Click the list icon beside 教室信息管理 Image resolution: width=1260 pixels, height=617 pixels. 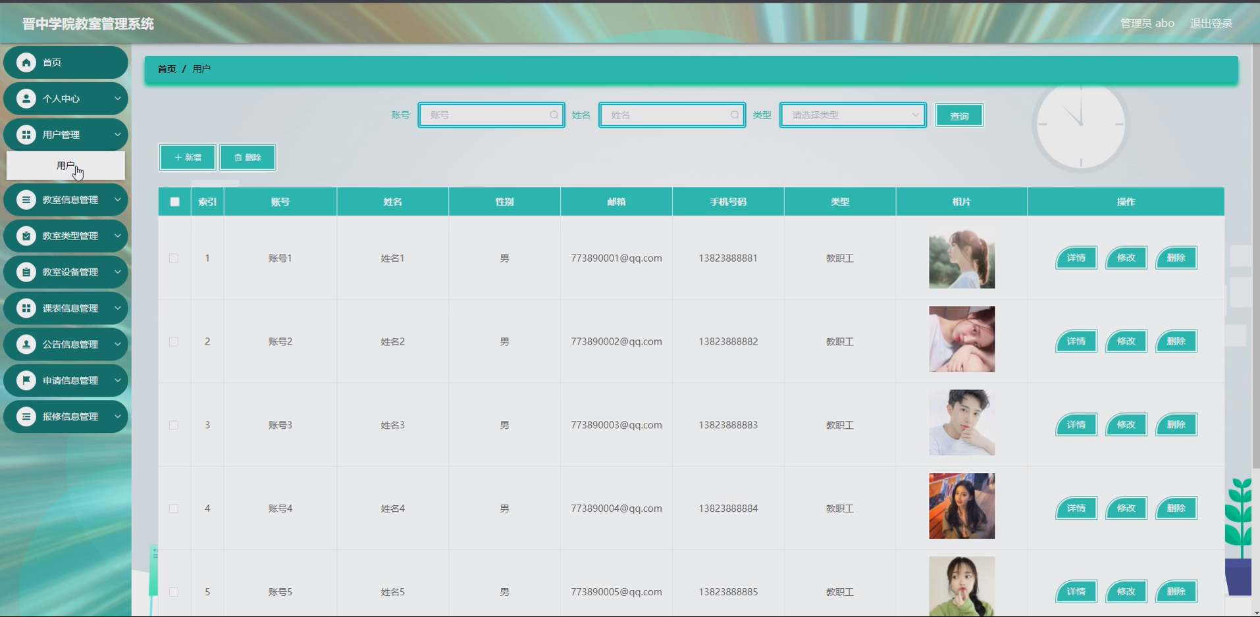26,200
